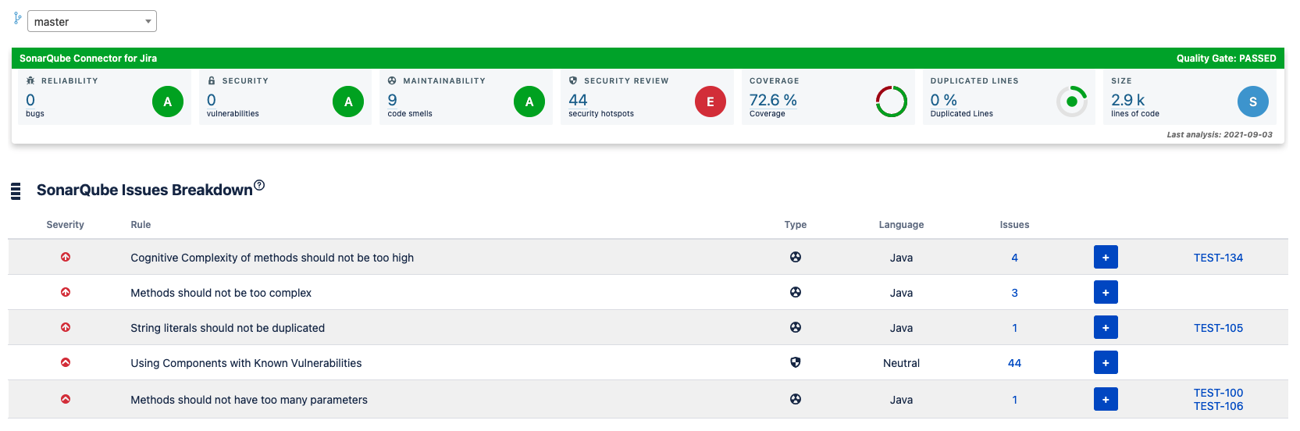The image size is (1300, 431).
Task: Click the Type column header
Action: click(796, 224)
